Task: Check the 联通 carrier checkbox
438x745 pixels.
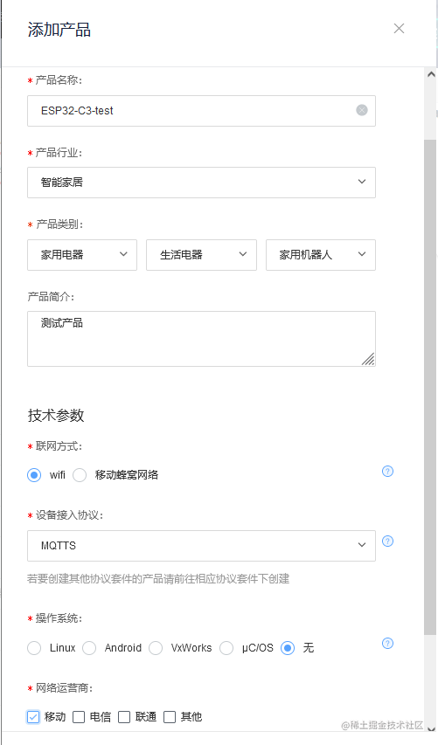Action: point(124,717)
